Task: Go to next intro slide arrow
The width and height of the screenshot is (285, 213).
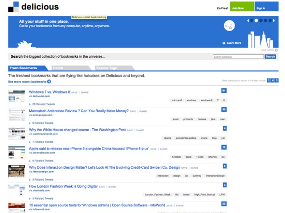Action: (274, 20)
